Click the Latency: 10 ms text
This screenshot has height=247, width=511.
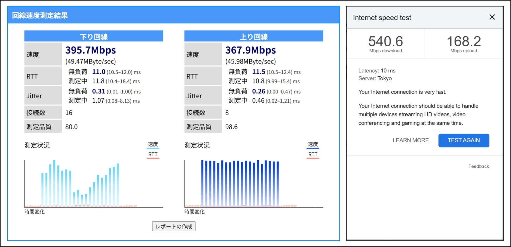[377, 71]
